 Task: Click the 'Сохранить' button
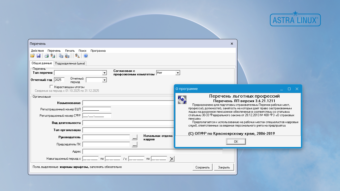(x=202, y=167)
